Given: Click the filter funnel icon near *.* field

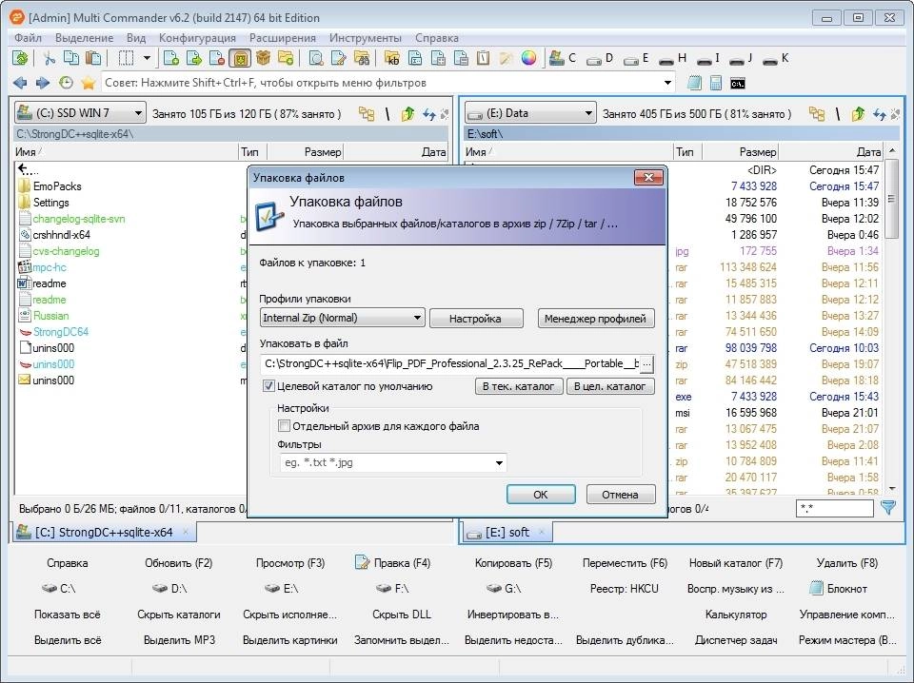Looking at the screenshot, I should [x=888, y=508].
